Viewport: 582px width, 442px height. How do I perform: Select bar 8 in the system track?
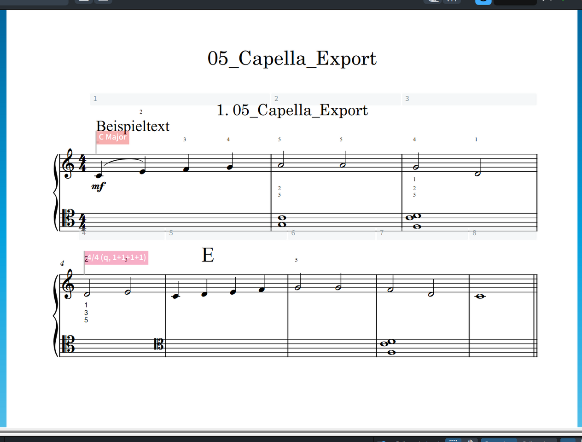[503, 234]
